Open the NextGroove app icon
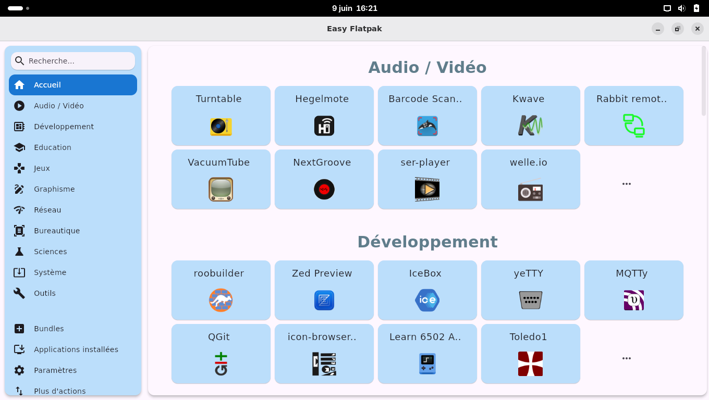 coord(324,190)
